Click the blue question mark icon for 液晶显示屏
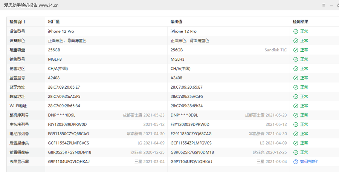Image resolution: width=339 pixels, height=172 pixels. (x=296, y=161)
